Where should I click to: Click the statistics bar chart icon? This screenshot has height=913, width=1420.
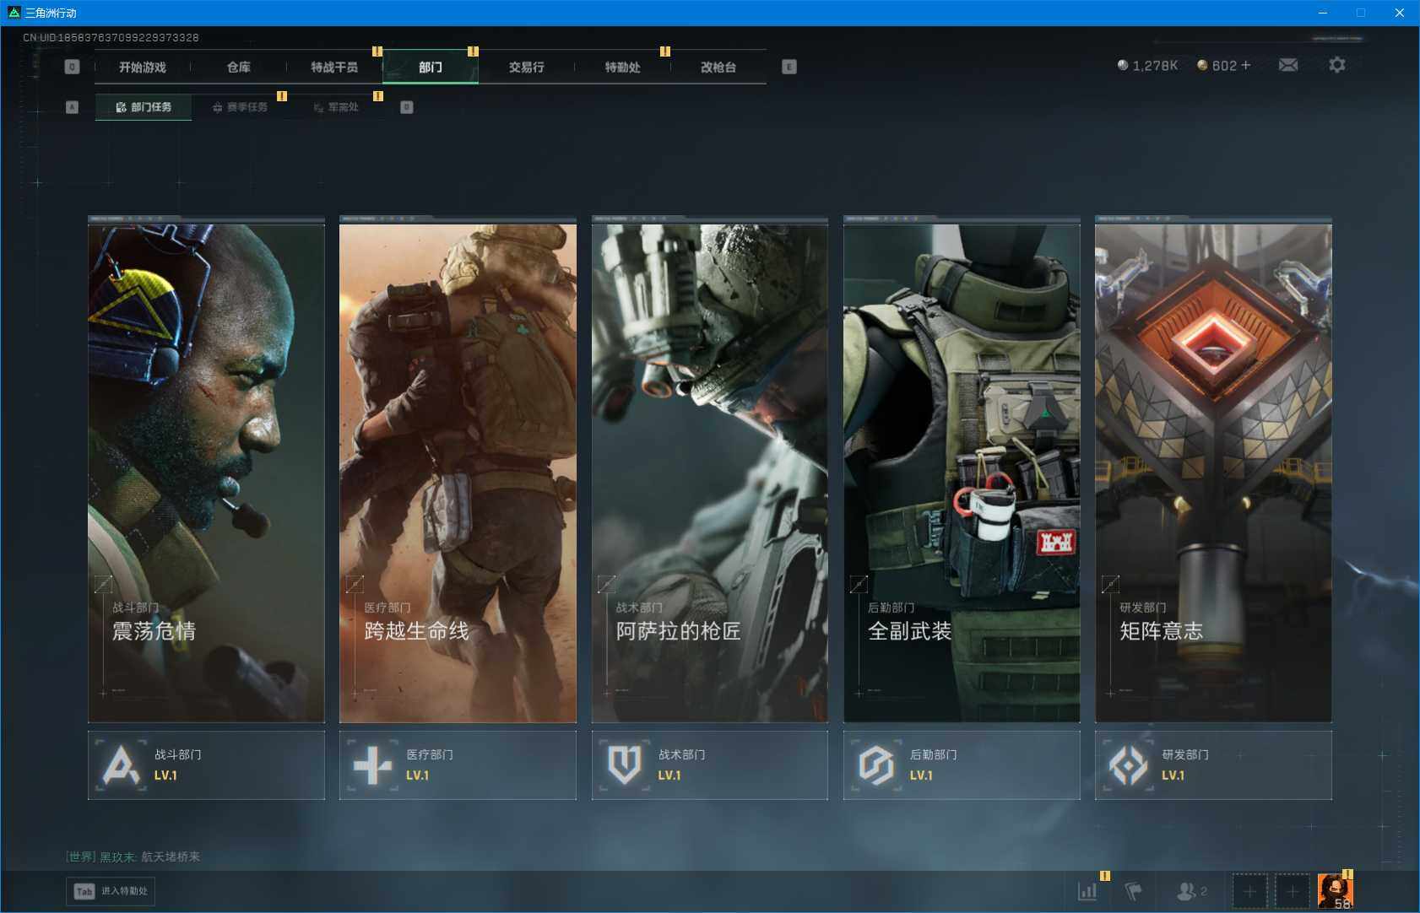[x=1087, y=890]
